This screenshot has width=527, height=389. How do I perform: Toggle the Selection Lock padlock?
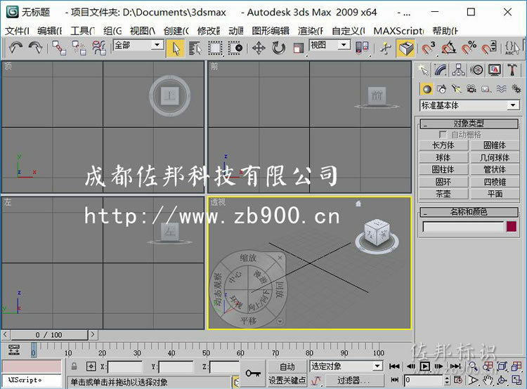point(74,366)
